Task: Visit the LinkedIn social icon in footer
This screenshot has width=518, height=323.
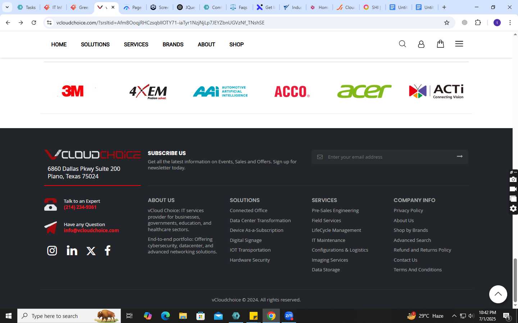Action: pyautogui.click(x=72, y=251)
